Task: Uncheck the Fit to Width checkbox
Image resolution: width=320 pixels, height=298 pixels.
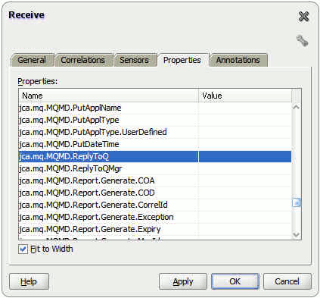Action: click(x=23, y=249)
